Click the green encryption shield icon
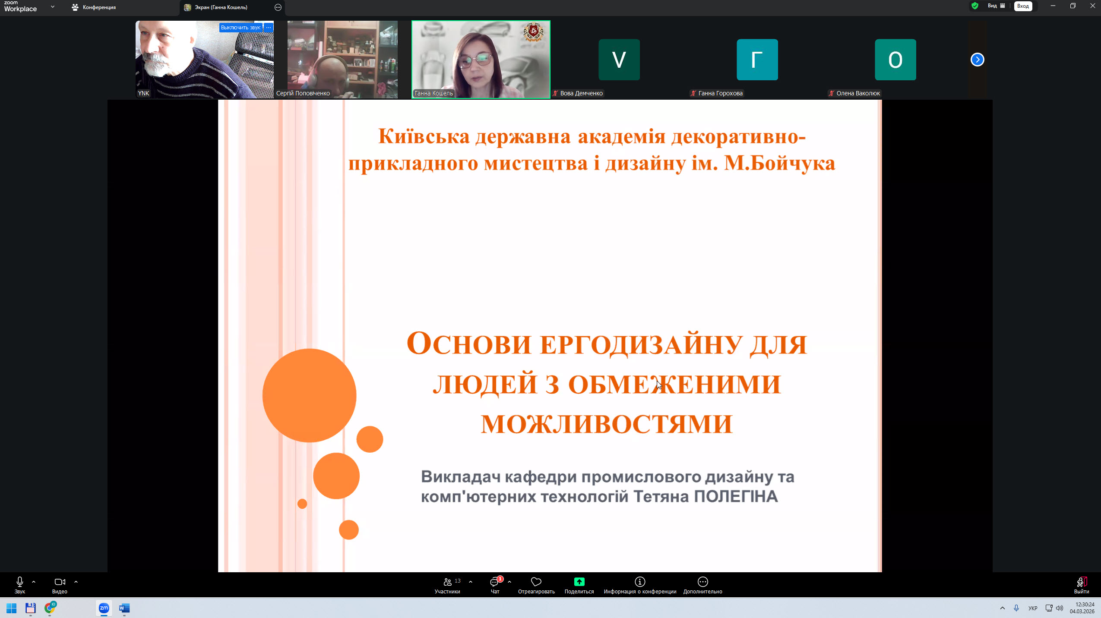1101x618 pixels. (974, 6)
